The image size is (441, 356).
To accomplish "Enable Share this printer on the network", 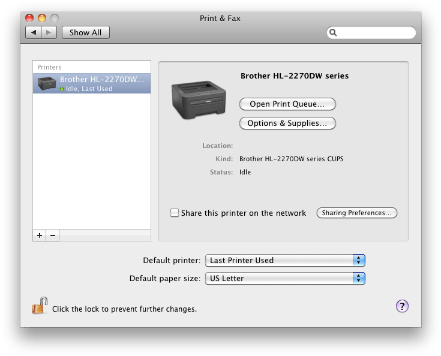I will point(175,213).
